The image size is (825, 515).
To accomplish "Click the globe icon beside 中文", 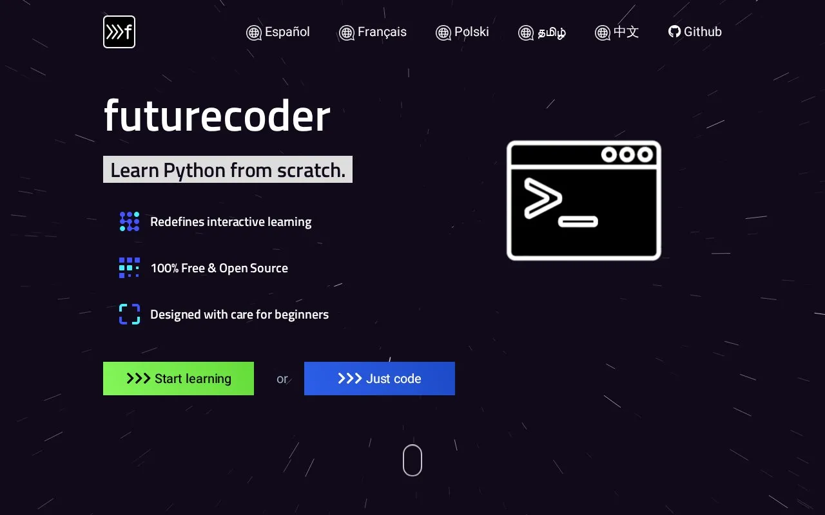I will click(x=603, y=32).
